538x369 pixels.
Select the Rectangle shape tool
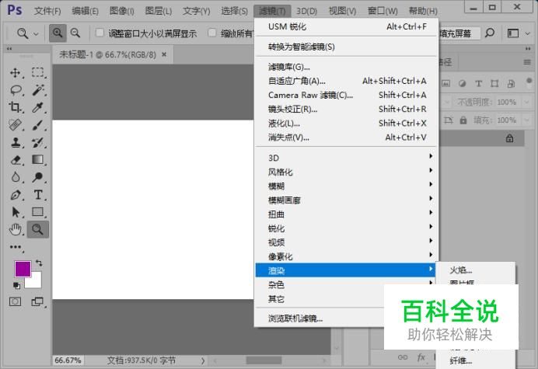coord(38,212)
